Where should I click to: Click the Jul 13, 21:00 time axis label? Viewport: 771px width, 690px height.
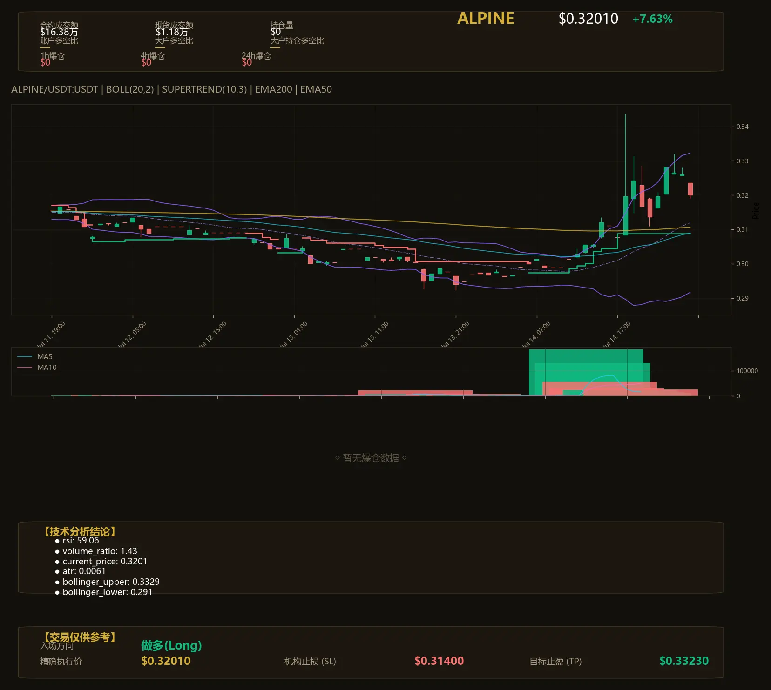[455, 334]
